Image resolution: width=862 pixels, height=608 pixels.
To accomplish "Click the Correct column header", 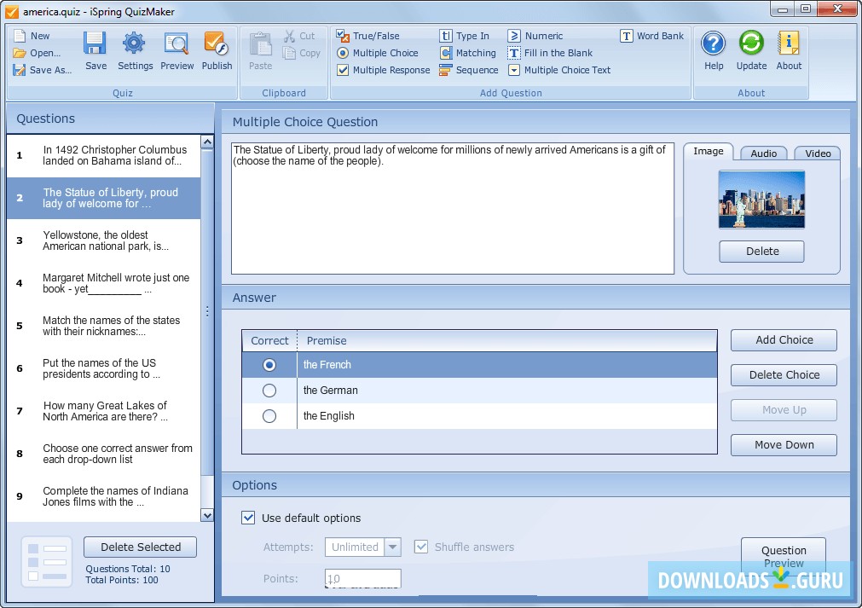I will coord(269,341).
